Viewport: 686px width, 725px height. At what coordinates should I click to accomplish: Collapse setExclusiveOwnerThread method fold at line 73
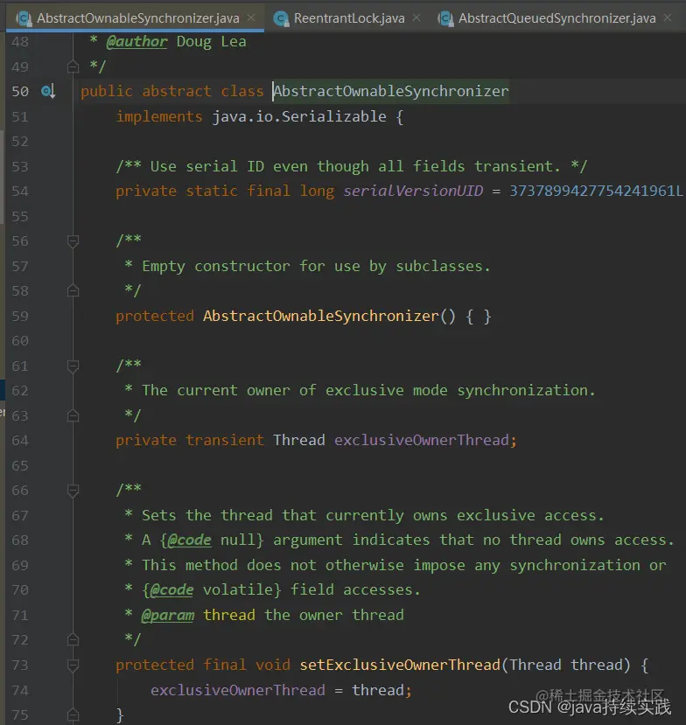coord(73,665)
